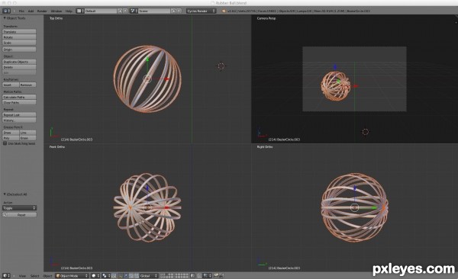458x279 pixels.
Task: Click the red X-axis arrow in Front Ortho
Action: pos(166,207)
